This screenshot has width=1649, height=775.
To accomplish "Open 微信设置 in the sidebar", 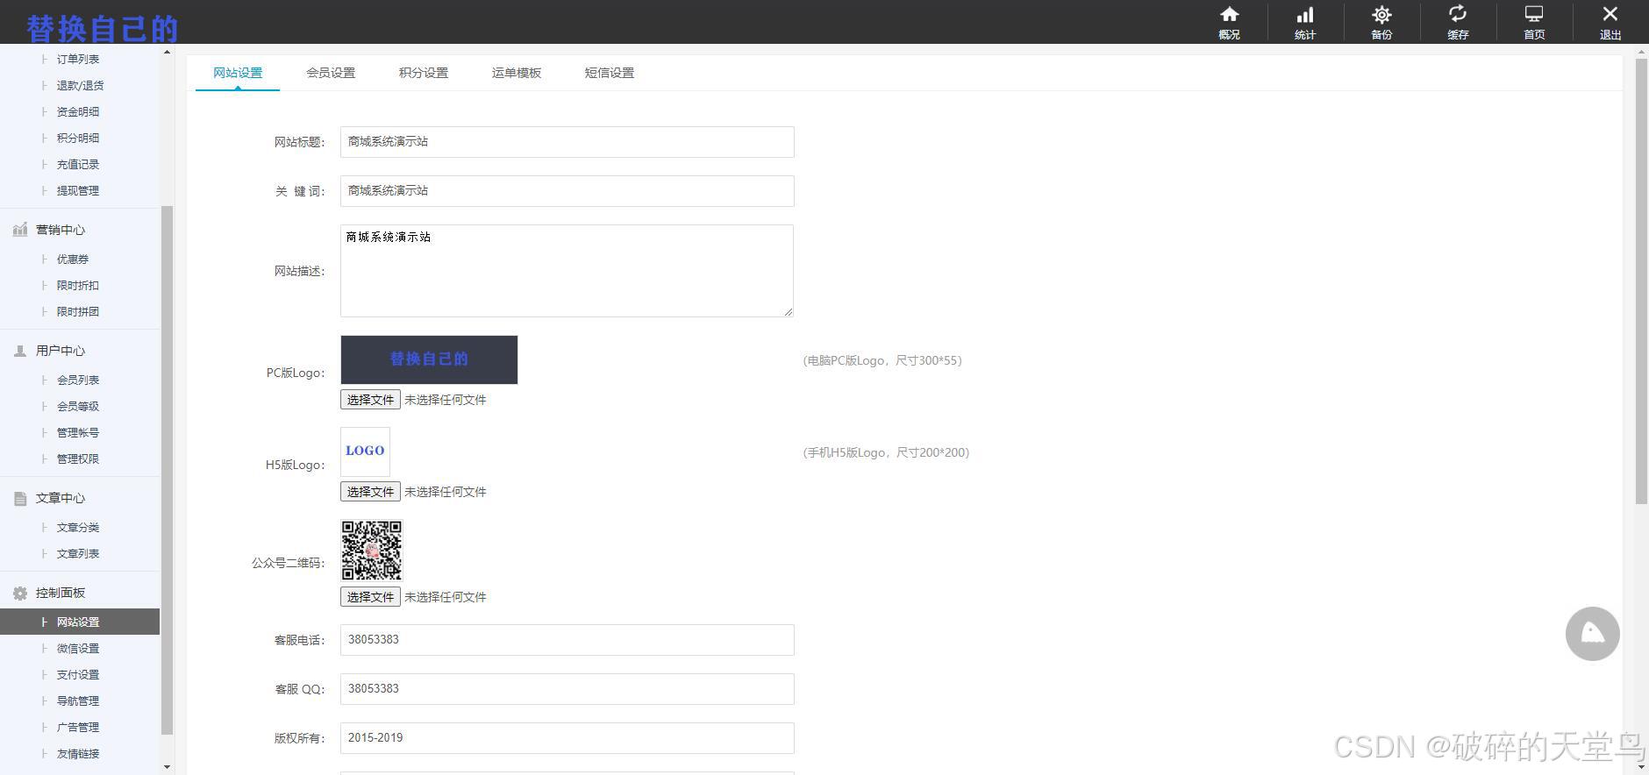I will 78,649.
